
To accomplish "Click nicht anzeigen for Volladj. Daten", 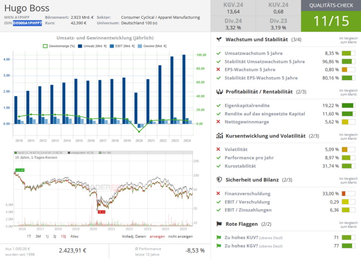I will coord(180,236).
